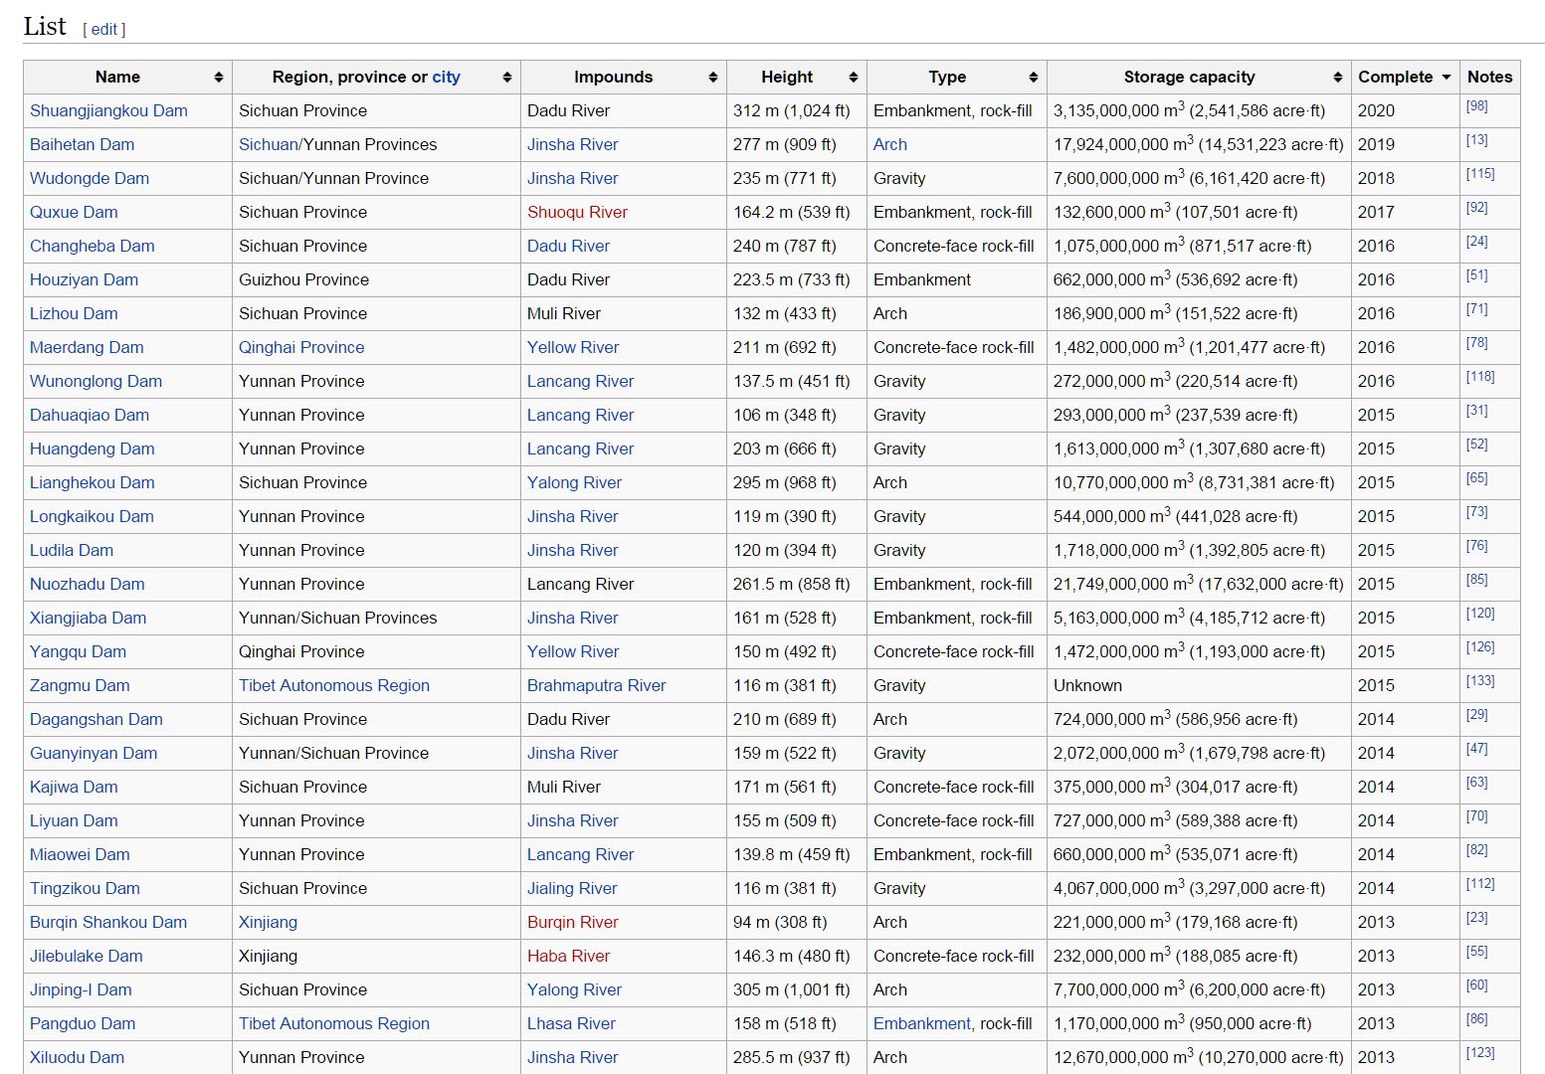This screenshot has height=1074, width=1545.
Task: Open Shuangjiangkou Dam article
Action: coord(108,111)
